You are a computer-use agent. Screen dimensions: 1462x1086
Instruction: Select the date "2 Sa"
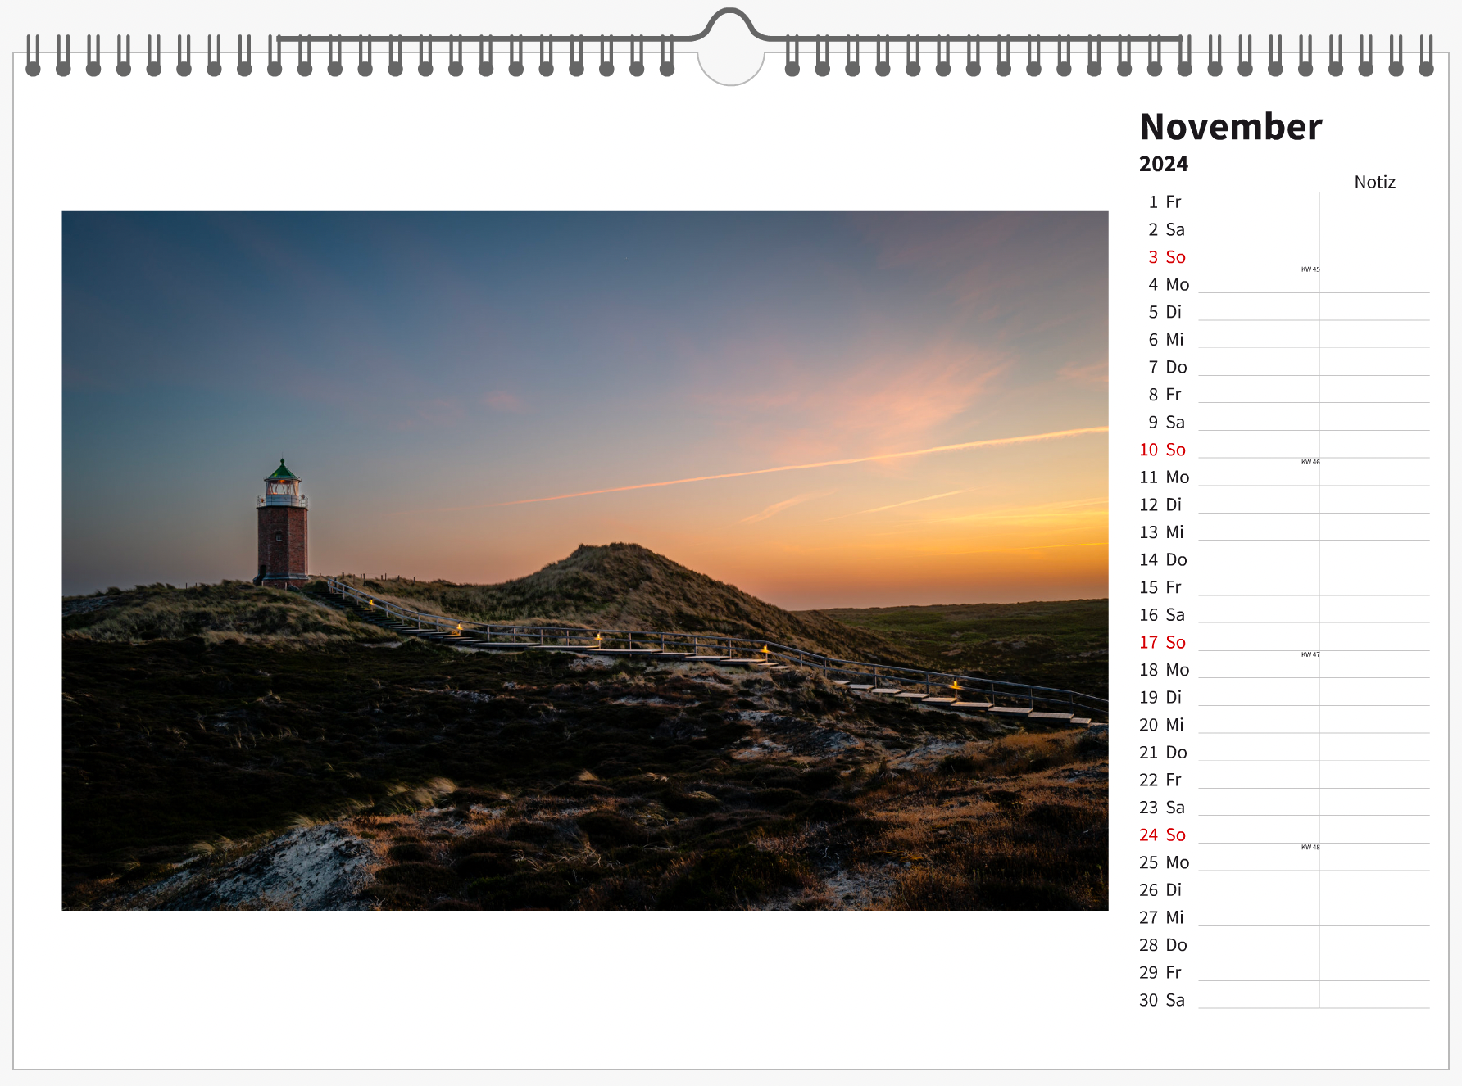coord(1166,229)
